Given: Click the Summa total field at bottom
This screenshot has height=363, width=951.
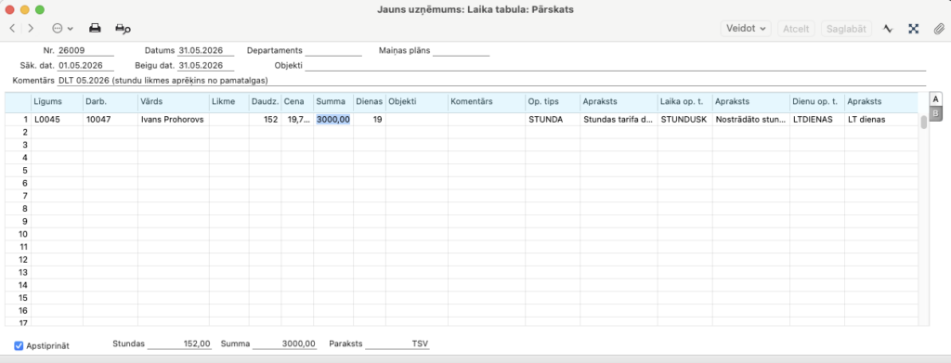Looking at the screenshot, I should 284,344.
